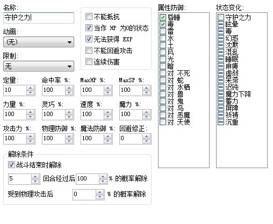This screenshot has height=224, width=273.
Task: Toggle 虚弱 state change
Action: tap(221, 73)
